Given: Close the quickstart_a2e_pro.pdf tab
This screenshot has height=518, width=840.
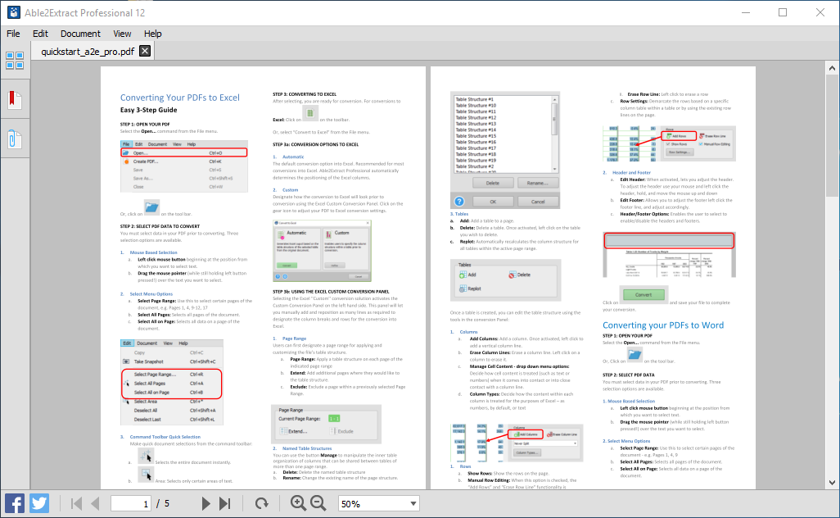Looking at the screenshot, I should tap(145, 51).
